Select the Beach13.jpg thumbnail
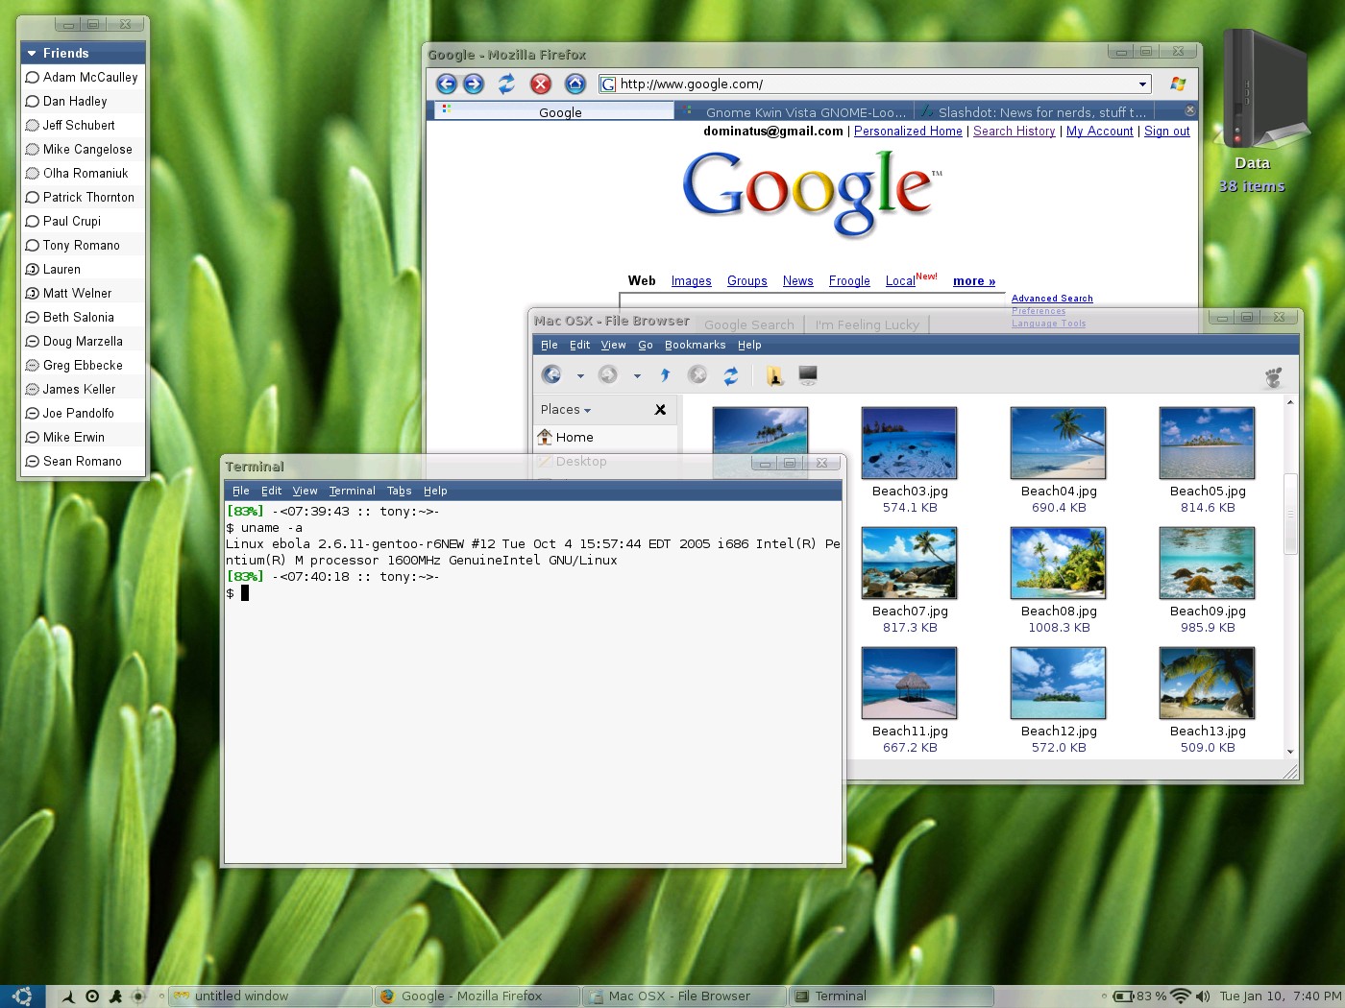1345x1008 pixels. 1207,683
